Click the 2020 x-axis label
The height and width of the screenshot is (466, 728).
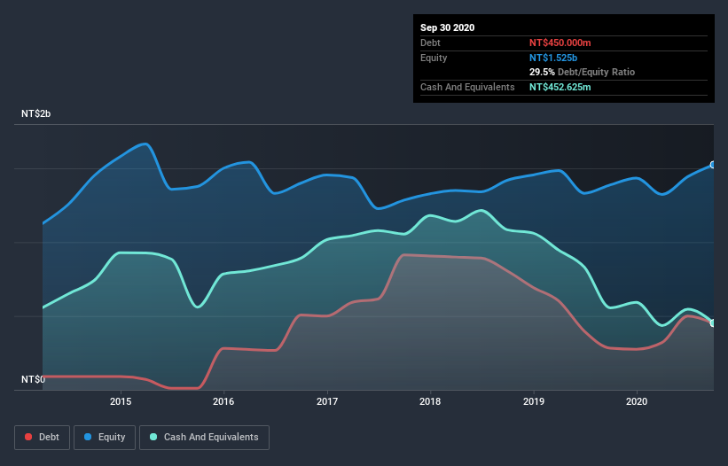(637, 401)
